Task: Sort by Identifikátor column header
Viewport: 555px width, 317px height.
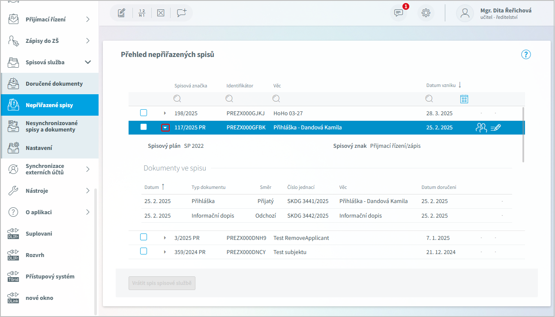Action: [240, 86]
